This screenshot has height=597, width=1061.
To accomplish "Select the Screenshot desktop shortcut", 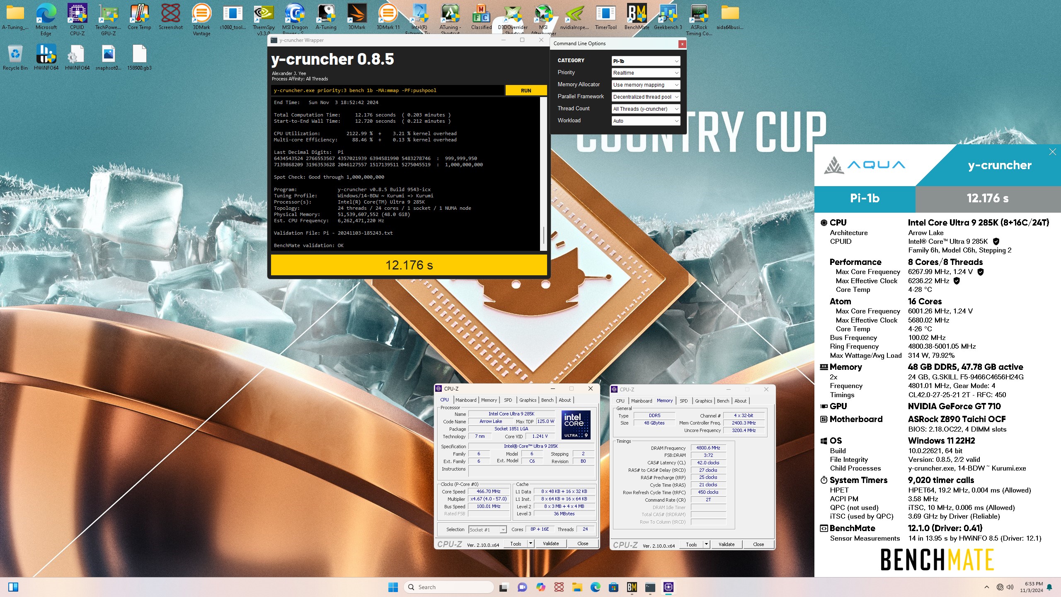I will [x=170, y=17].
